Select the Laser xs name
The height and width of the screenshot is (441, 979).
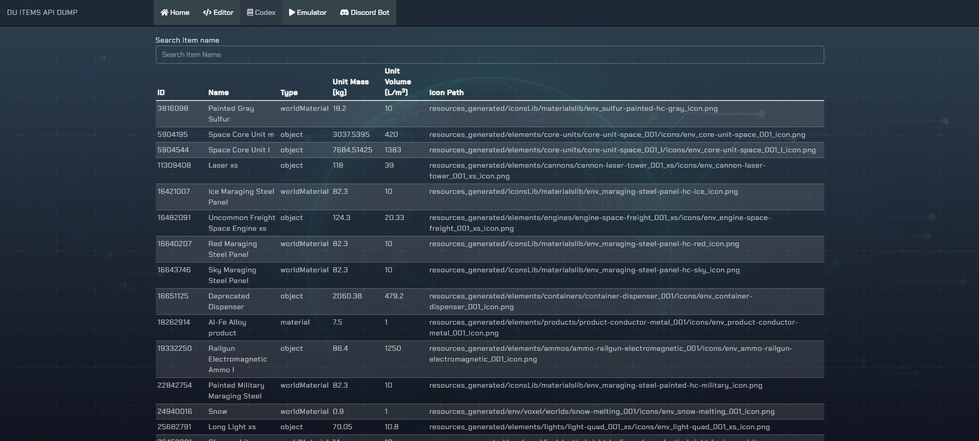click(x=223, y=165)
